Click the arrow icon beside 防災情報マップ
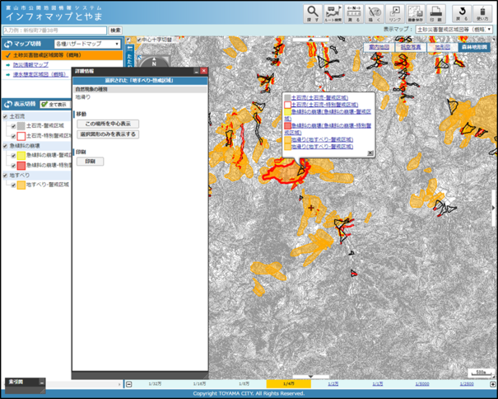 point(8,65)
